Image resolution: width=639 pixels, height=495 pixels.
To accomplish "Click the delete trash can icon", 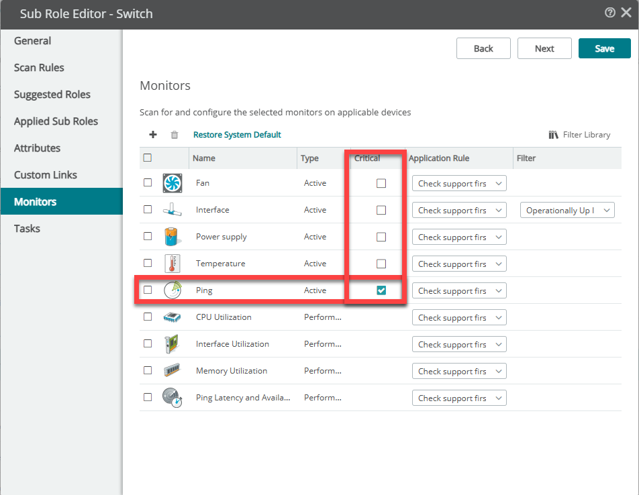I will [x=175, y=135].
